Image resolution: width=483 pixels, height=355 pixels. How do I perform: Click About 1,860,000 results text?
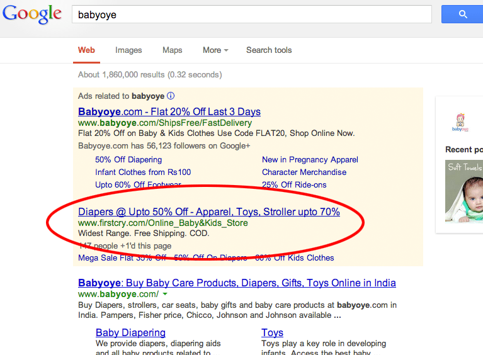pos(150,74)
